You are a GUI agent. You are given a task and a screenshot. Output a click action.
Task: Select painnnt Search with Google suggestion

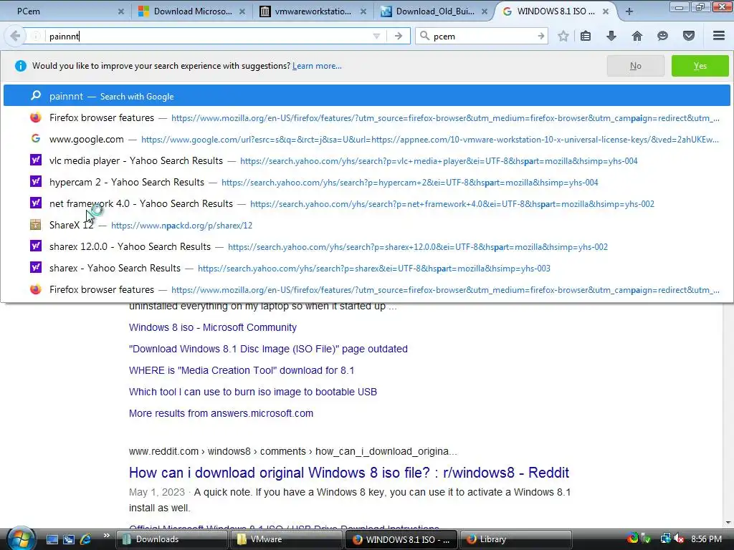[366, 95]
